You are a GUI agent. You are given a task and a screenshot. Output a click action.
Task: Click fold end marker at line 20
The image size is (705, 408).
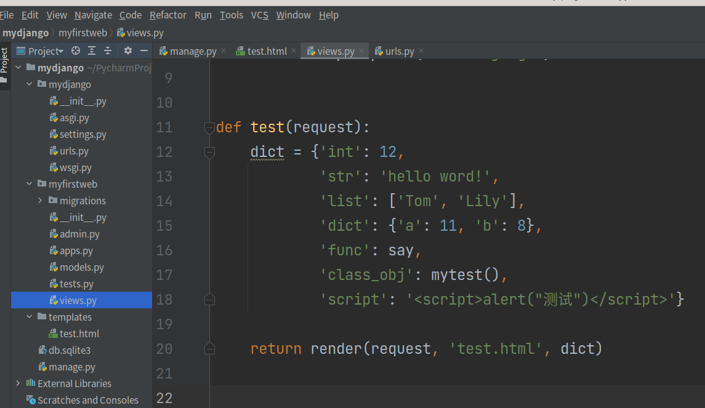(x=209, y=349)
